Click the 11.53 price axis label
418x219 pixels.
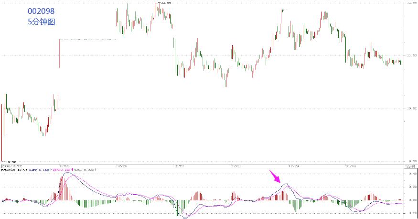point(412,55)
